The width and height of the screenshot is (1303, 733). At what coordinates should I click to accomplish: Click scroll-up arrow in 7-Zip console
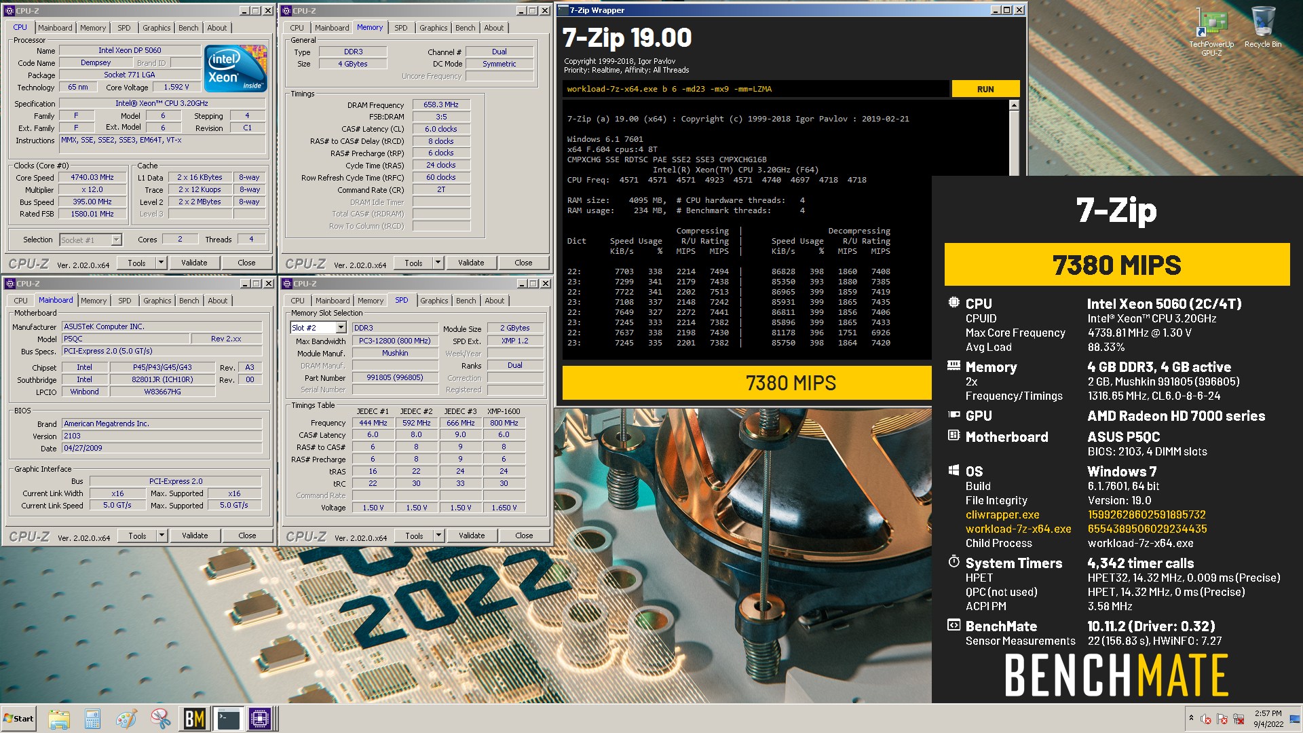pyautogui.click(x=1014, y=105)
